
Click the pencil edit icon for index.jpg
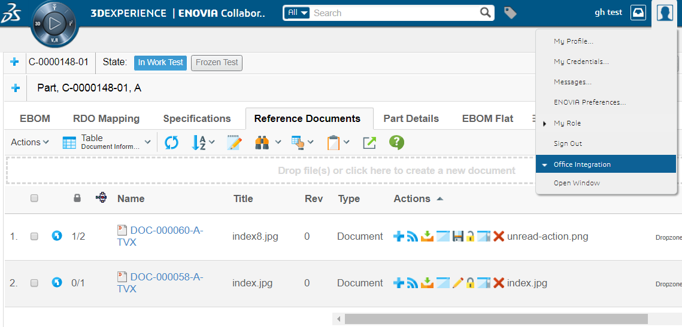tap(457, 283)
